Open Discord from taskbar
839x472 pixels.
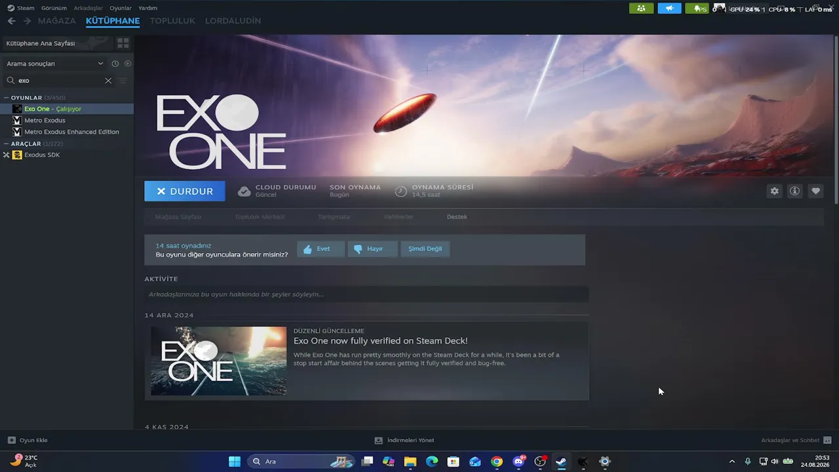[518, 462]
